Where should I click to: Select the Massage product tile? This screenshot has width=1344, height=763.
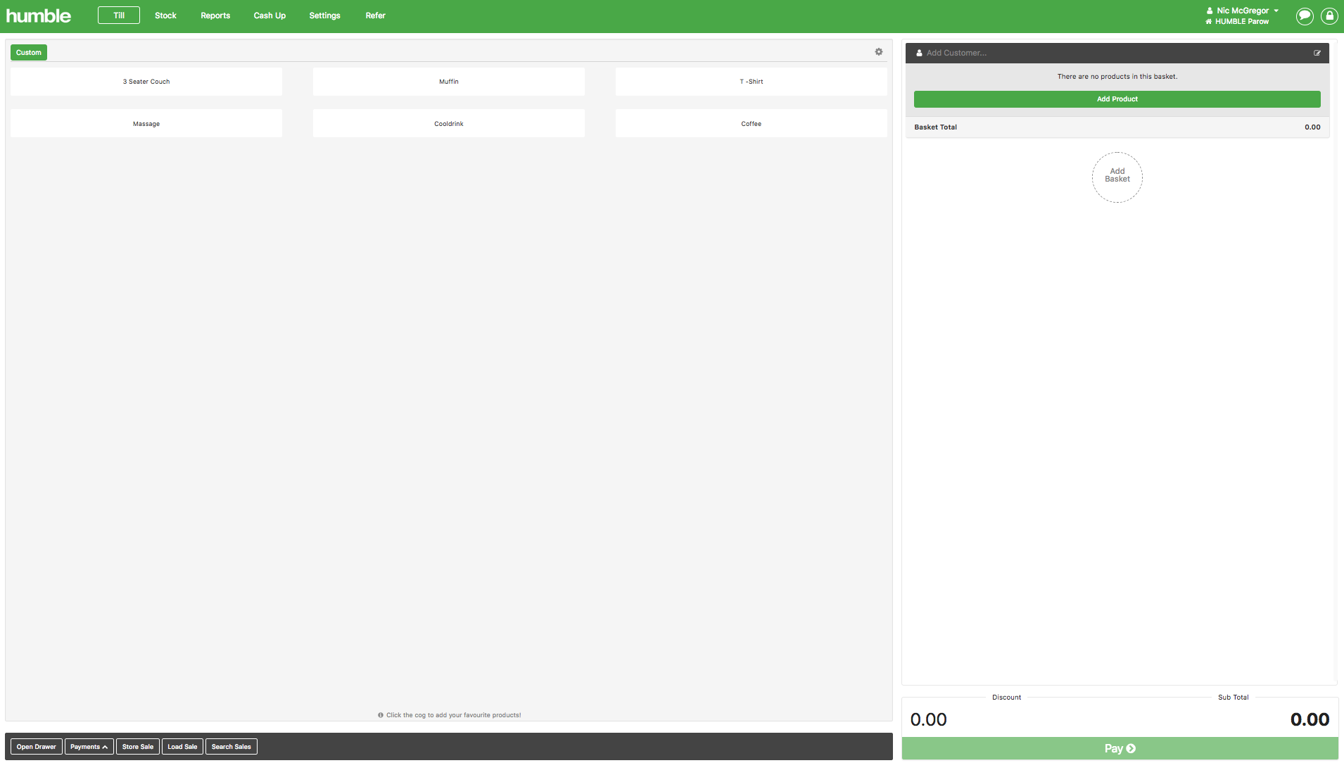tap(146, 124)
